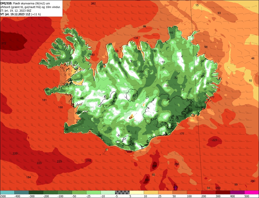259x198 pixels.
Task: Click the 4 value in the northeast interior
Action: [x=182, y=56]
